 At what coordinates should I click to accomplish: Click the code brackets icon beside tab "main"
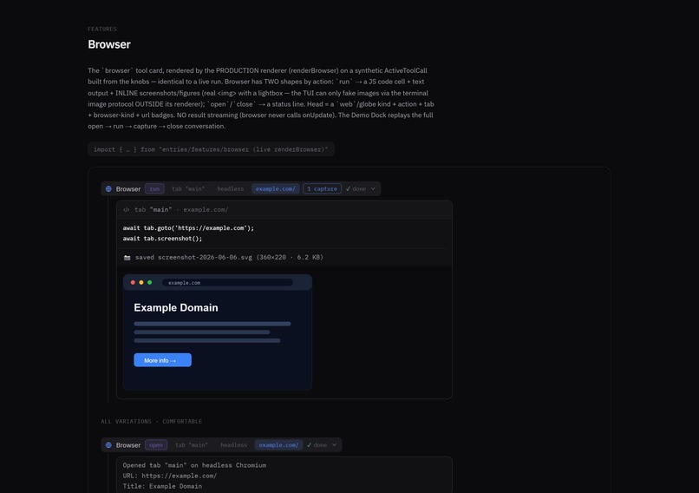(126, 210)
